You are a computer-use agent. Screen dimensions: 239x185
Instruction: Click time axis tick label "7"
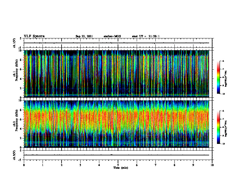[156, 165]
